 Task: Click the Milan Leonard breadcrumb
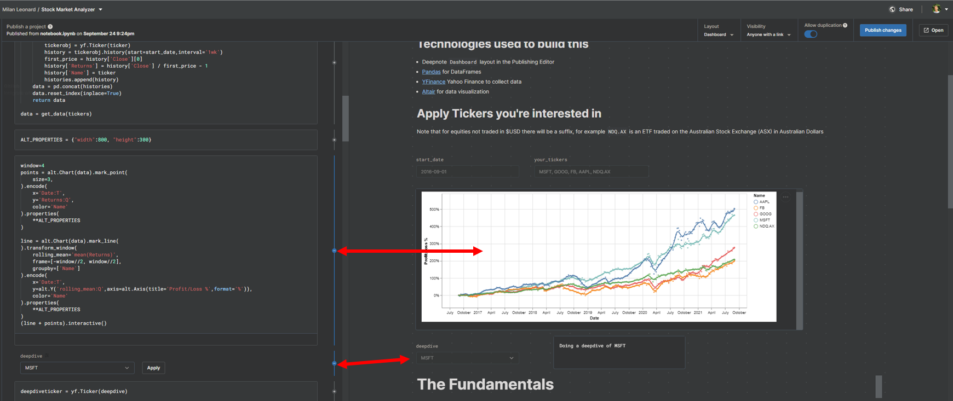click(x=19, y=9)
